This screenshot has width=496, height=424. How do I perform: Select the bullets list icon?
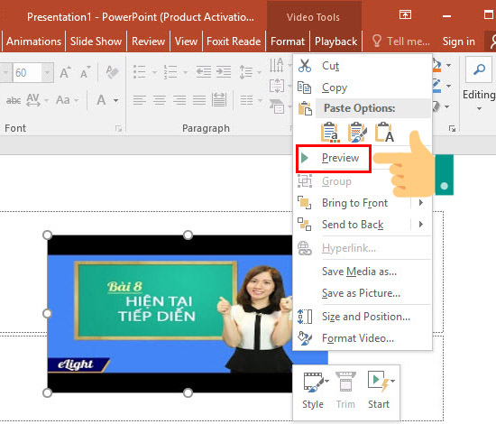tap(139, 72)
